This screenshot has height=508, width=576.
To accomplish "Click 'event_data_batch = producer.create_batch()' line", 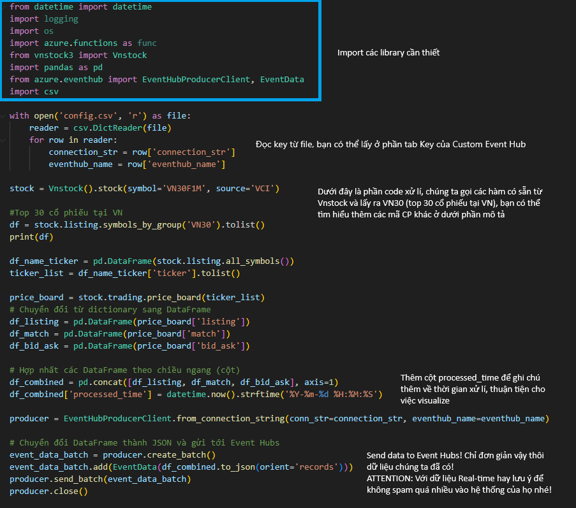I will [x=112, y=454].
